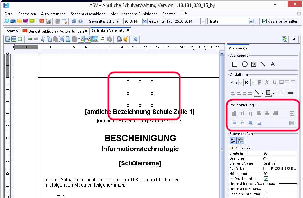Switch properties to categorized view
303x198 pixels.
point(241,141)
